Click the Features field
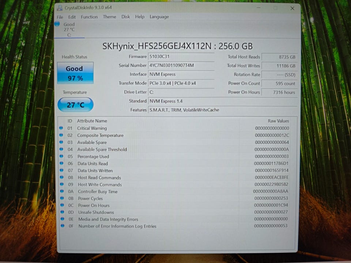This screenshot has width=351, height=263. pyautogui.click(x=223, y=110)
